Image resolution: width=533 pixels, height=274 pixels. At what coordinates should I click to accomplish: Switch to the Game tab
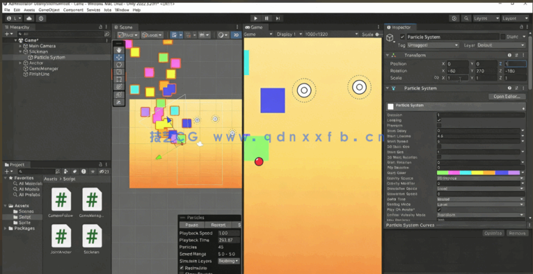click(x=254, y=27)
